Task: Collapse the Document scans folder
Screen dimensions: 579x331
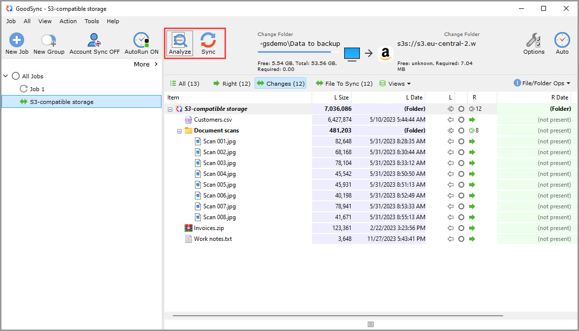Action: point(179,131)
